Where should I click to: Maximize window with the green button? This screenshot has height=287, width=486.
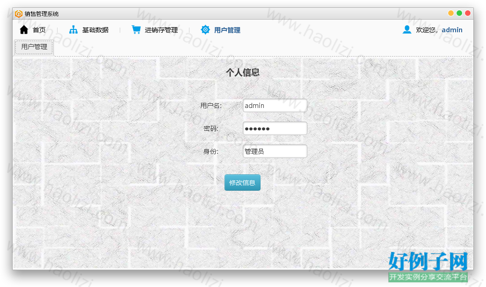point(459,13)
